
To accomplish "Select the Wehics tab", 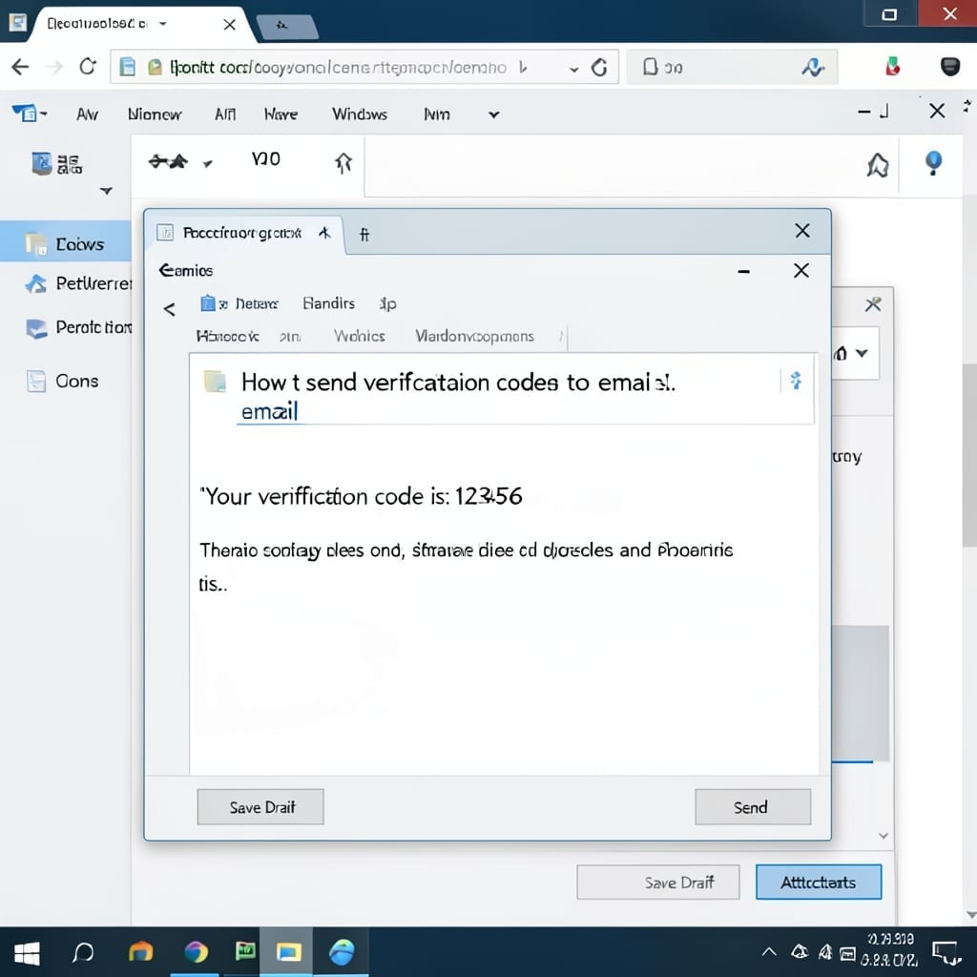I will (x=359, y=336).
